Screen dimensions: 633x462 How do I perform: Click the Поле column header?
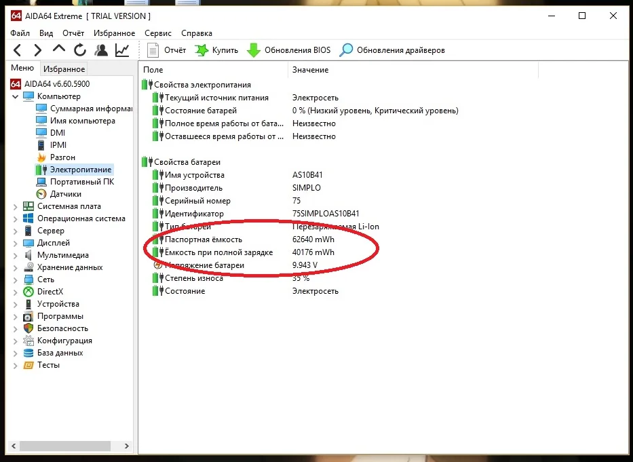[213, 69]
